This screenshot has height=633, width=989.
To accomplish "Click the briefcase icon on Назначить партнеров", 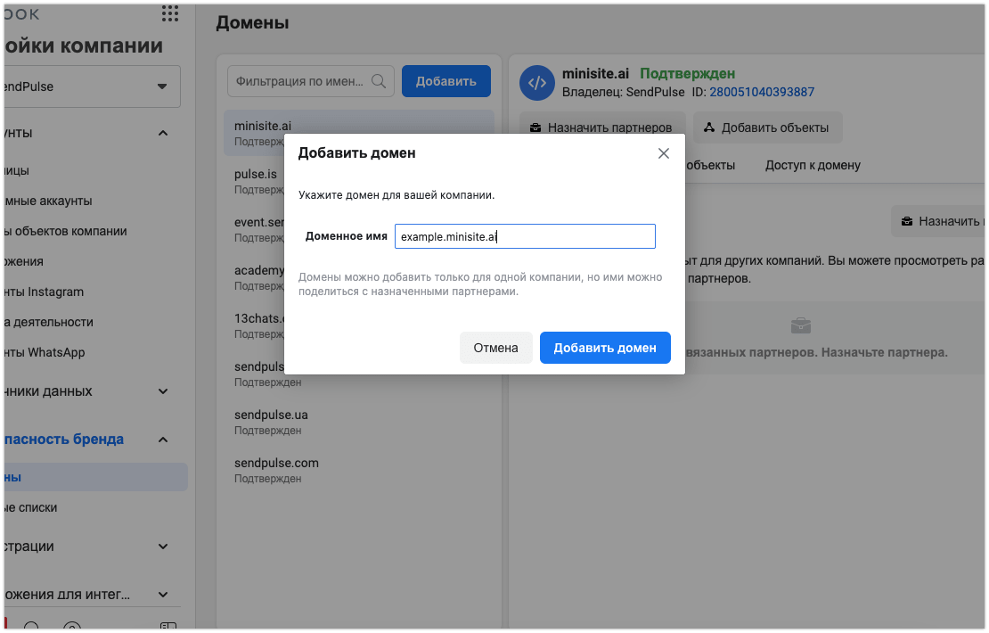I will coord(535,127).
